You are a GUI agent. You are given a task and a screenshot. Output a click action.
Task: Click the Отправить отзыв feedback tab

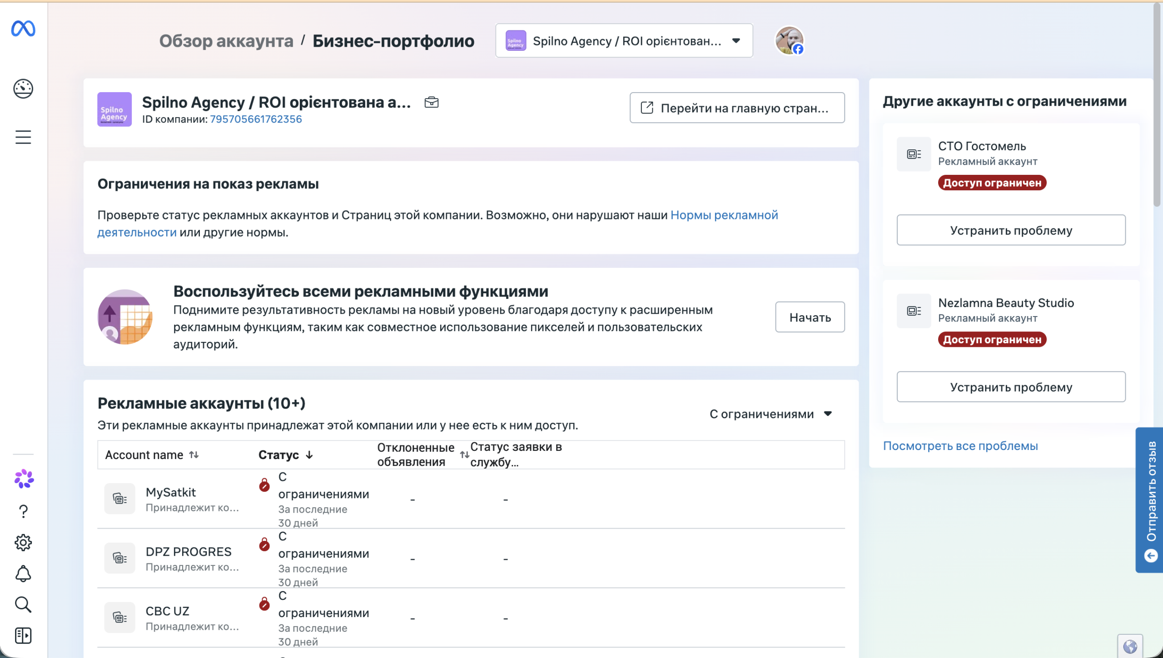(1149, 500)
